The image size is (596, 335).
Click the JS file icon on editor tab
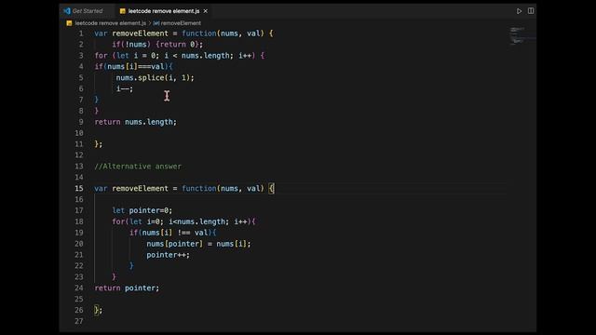122,11
